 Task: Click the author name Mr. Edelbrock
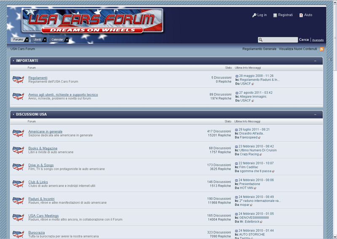(x=250, y=222)
